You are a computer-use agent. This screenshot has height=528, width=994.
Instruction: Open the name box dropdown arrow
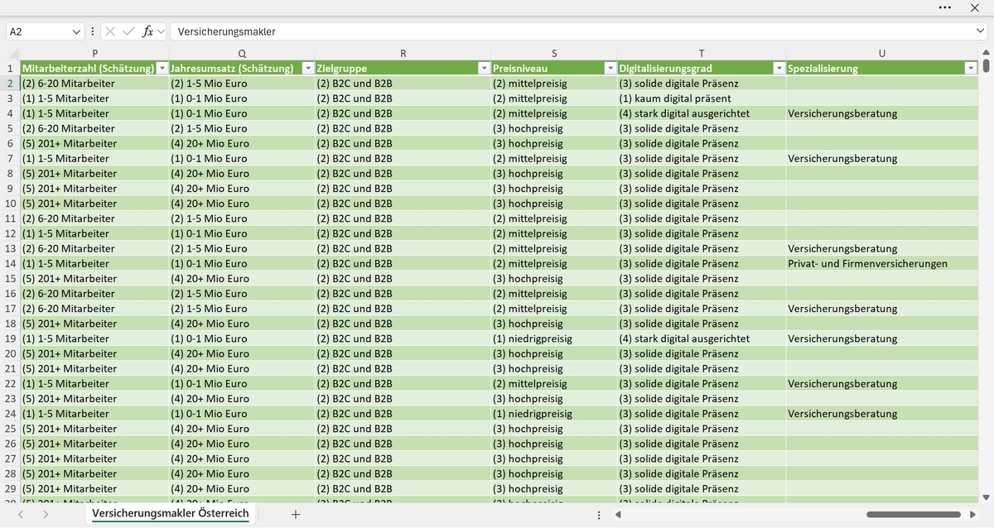pos(77,31)
